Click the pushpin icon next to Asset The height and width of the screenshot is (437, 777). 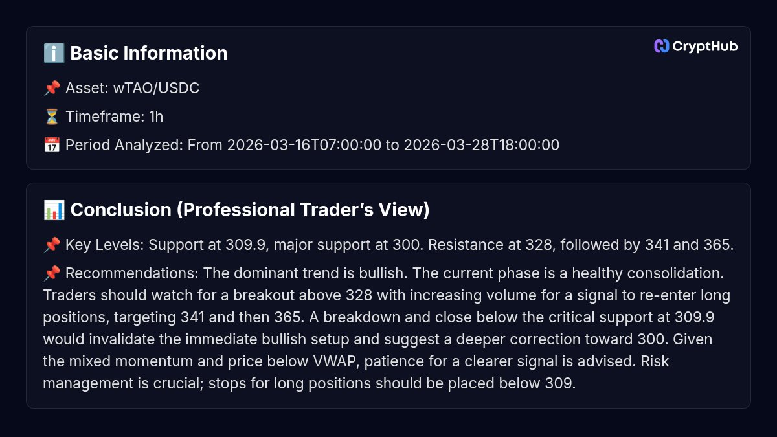click(52, 88)
